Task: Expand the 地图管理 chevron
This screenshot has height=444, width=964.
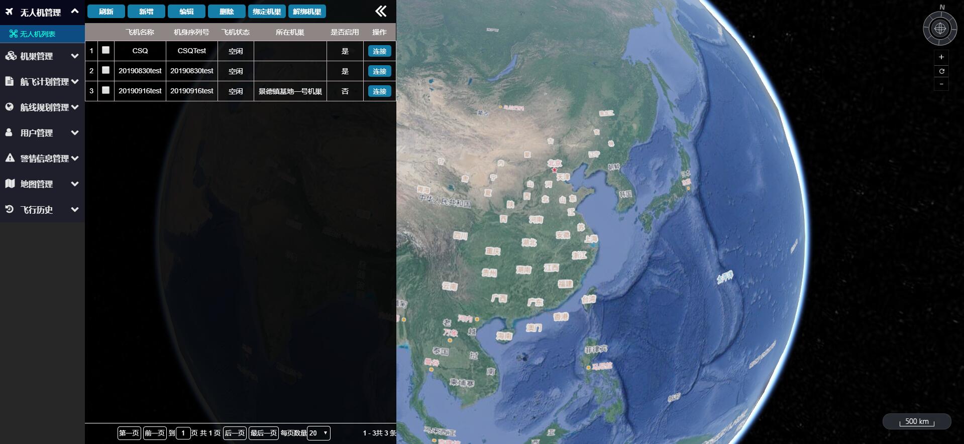Action: [75, 184]
